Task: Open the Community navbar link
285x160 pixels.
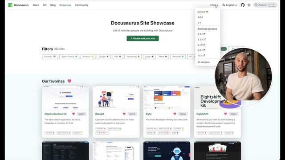Action: point(81,5)
